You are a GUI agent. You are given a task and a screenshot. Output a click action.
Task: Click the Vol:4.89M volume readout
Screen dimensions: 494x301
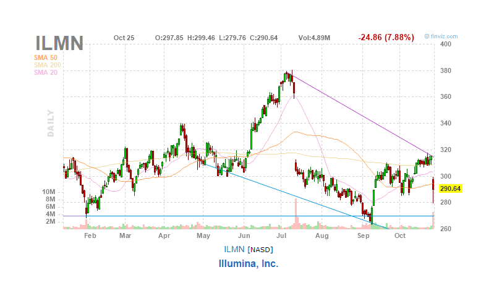click(x=314, y=38)
